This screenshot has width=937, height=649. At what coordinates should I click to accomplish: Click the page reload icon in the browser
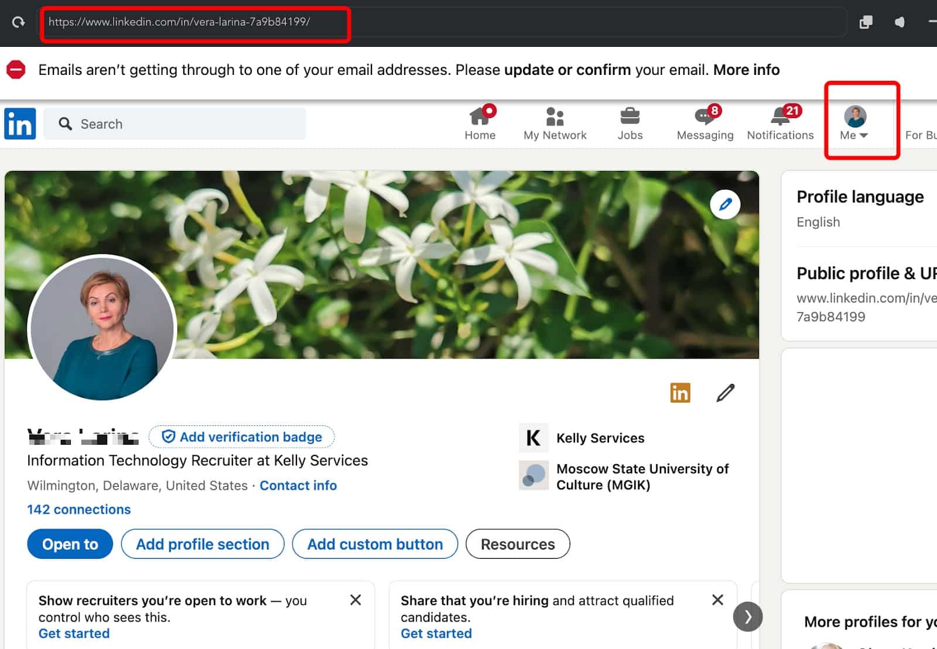tap(18, 22)
